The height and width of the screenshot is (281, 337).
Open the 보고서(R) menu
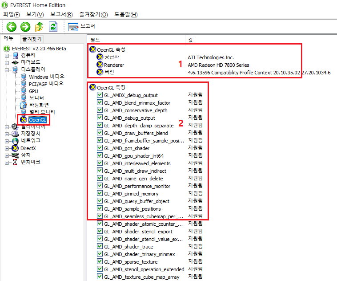pos(61,14)
